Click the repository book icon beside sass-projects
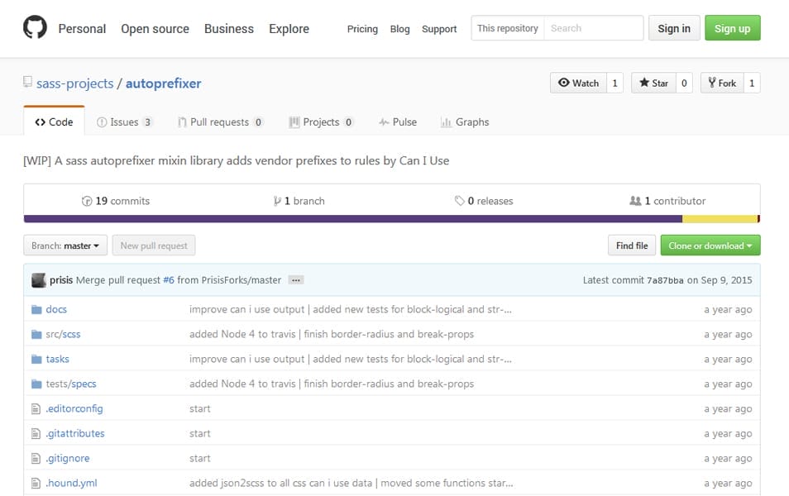The width and height of the screenshot is (789, 496). pos(27,82)
